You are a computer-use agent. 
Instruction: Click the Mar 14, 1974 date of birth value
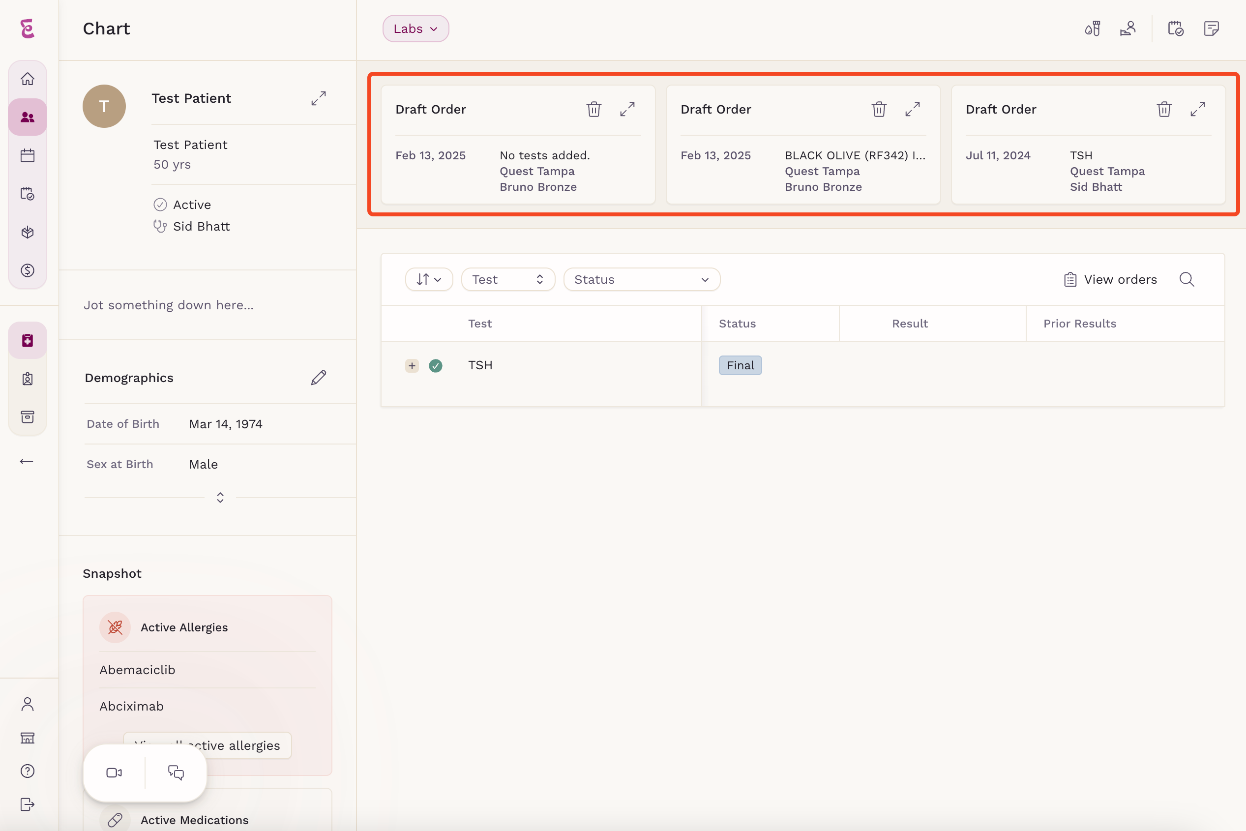point(226,424)
